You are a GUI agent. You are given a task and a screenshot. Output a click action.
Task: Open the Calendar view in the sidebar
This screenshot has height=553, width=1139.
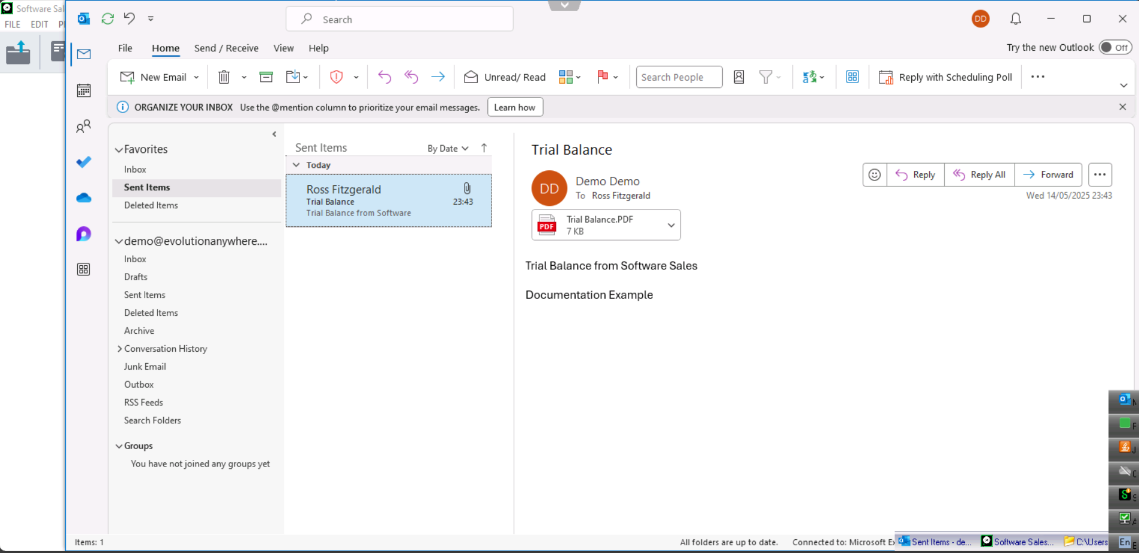click(84, 91)
